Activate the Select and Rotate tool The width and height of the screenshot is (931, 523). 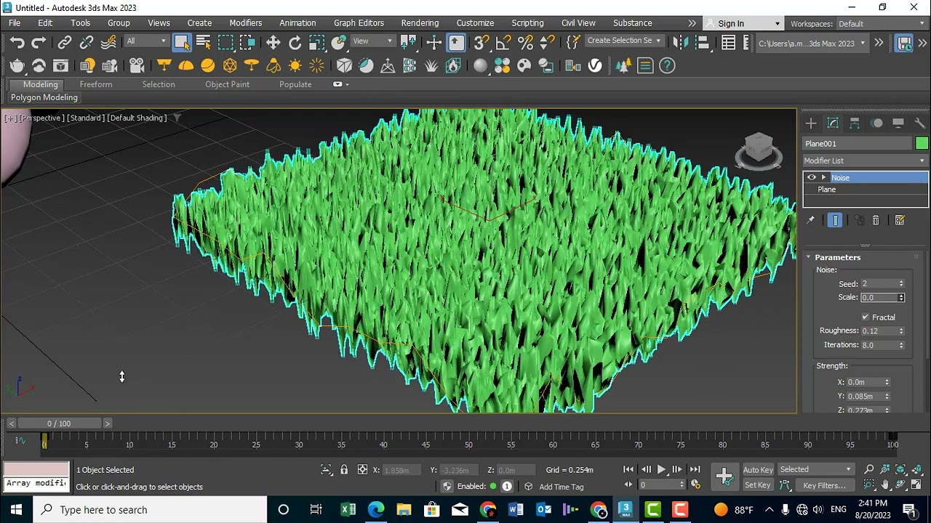pyautogui.click(x=295, y=43)
